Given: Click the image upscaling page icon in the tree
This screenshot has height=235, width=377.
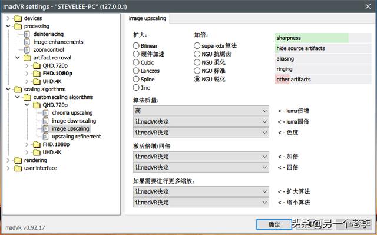Looking at the screenshot, I should click(x=46, y=129).
